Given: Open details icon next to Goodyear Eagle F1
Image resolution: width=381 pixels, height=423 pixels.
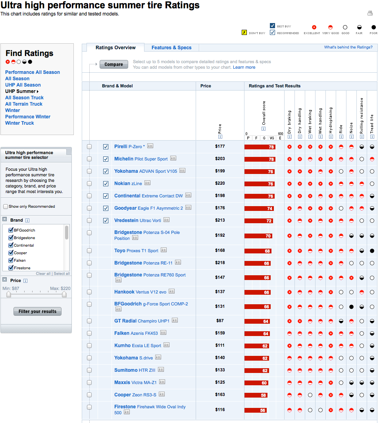Looking at the screenshot, I should point(188,207).
